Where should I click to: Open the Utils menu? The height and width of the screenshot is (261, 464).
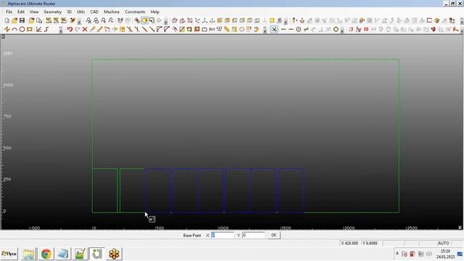click(x=80, y=12)
